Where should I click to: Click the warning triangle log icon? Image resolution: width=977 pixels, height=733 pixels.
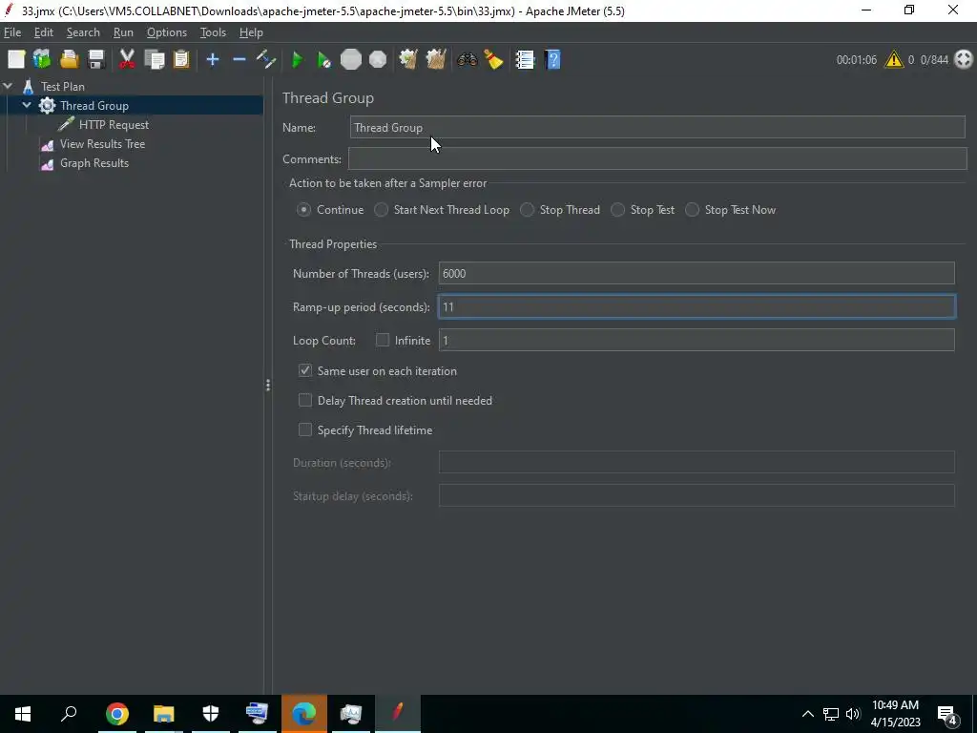coord(893,59)
